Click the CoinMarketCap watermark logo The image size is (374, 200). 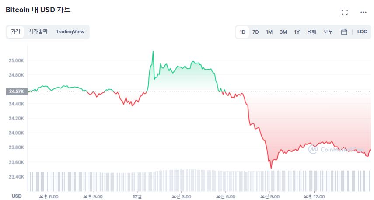point(336,149)
